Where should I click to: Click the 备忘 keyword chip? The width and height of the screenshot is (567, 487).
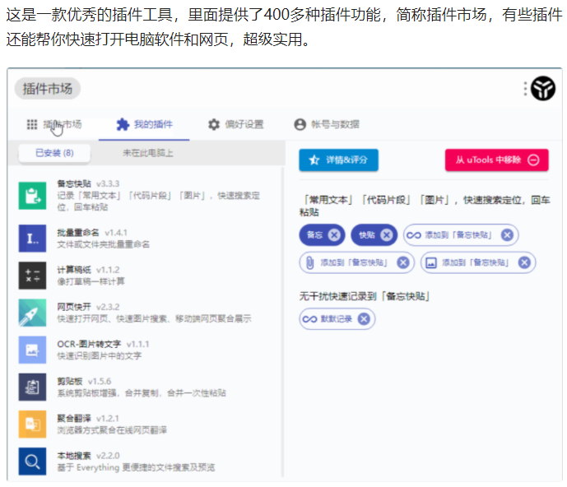[x=322, y=235]
